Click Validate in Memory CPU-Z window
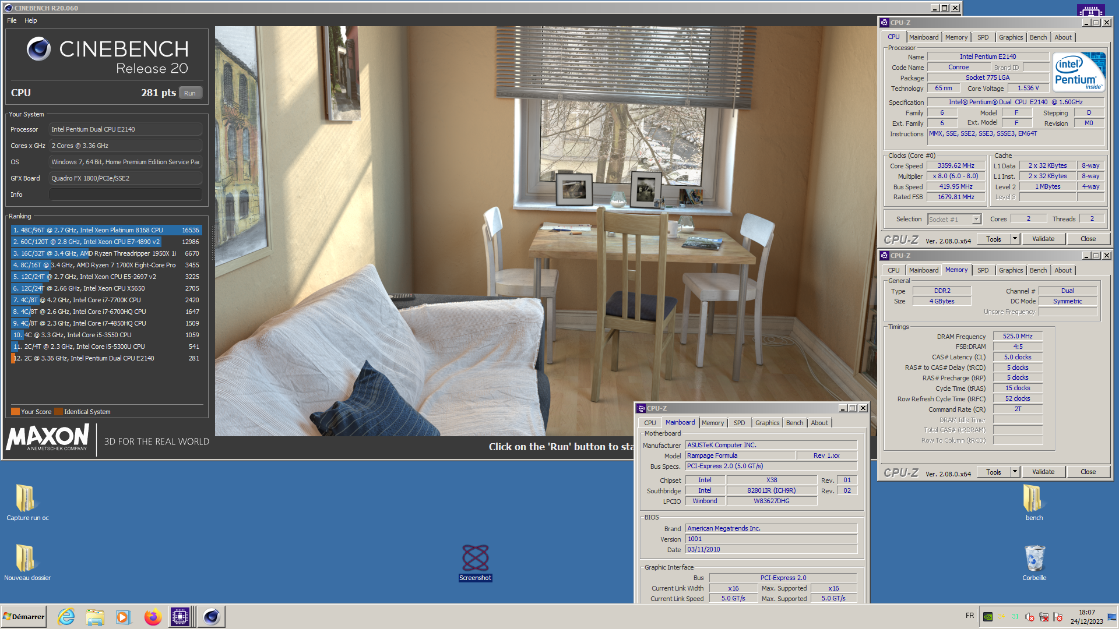The width and height of the screenshot is (1119, 629). tap(1043, 472)
